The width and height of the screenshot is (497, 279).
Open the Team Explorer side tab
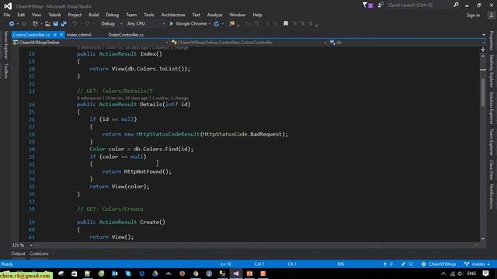click(x=492, y=142)
